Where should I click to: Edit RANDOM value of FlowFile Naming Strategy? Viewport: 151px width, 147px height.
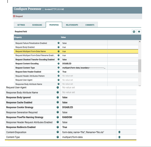coord(88,117)
